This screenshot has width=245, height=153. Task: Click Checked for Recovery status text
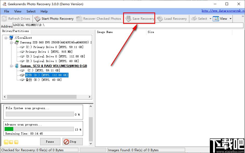click(32, 150)
